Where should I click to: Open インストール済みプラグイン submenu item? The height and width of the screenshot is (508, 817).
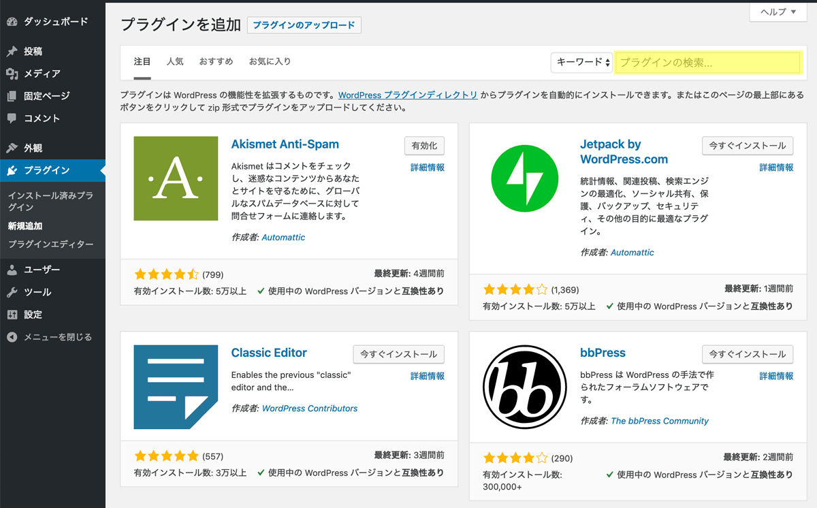50,201
